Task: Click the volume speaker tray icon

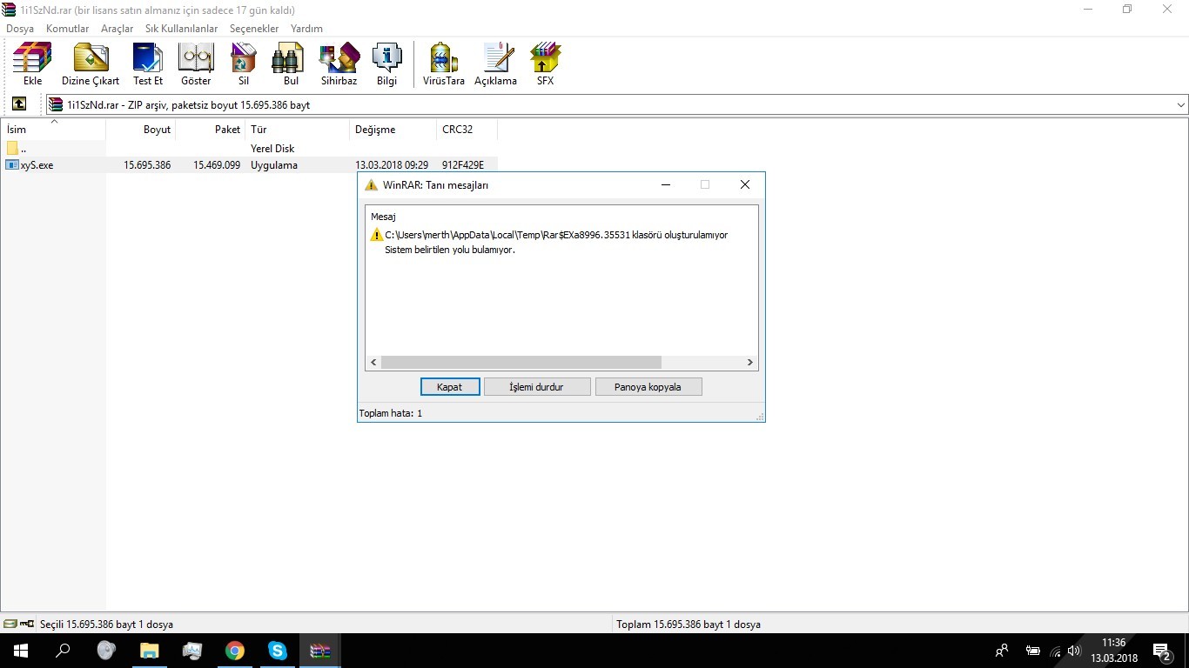Action: (x=1074, y=651)
